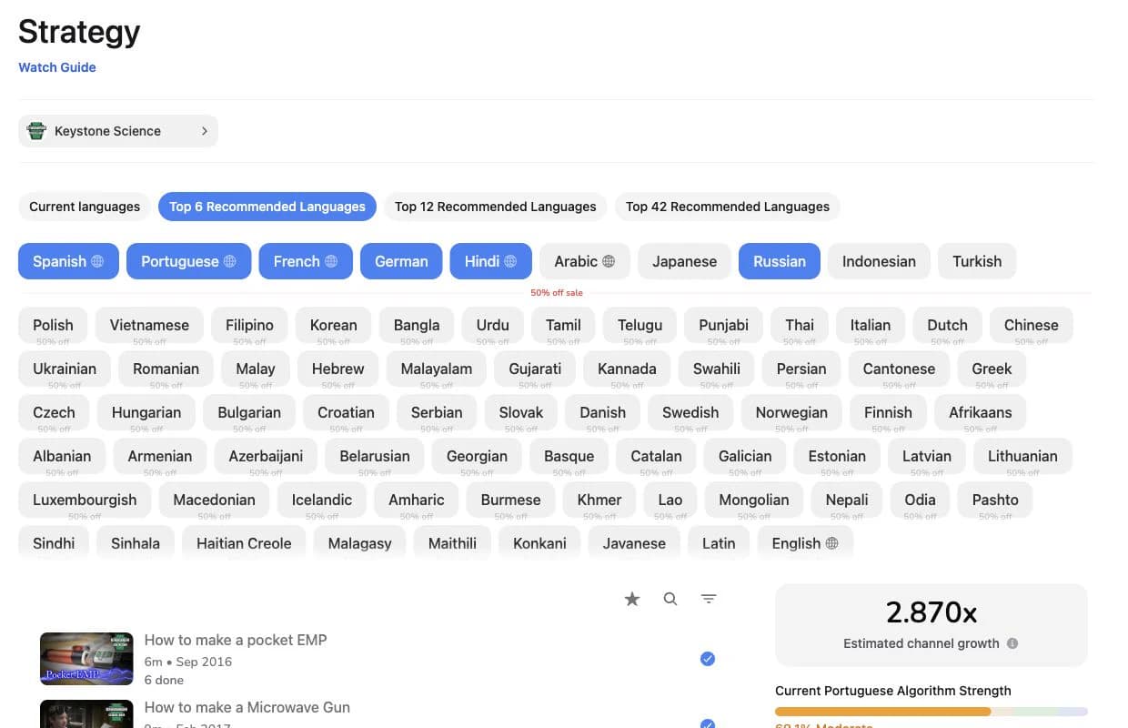Open the Watch Guide link

tap(56, 67)
